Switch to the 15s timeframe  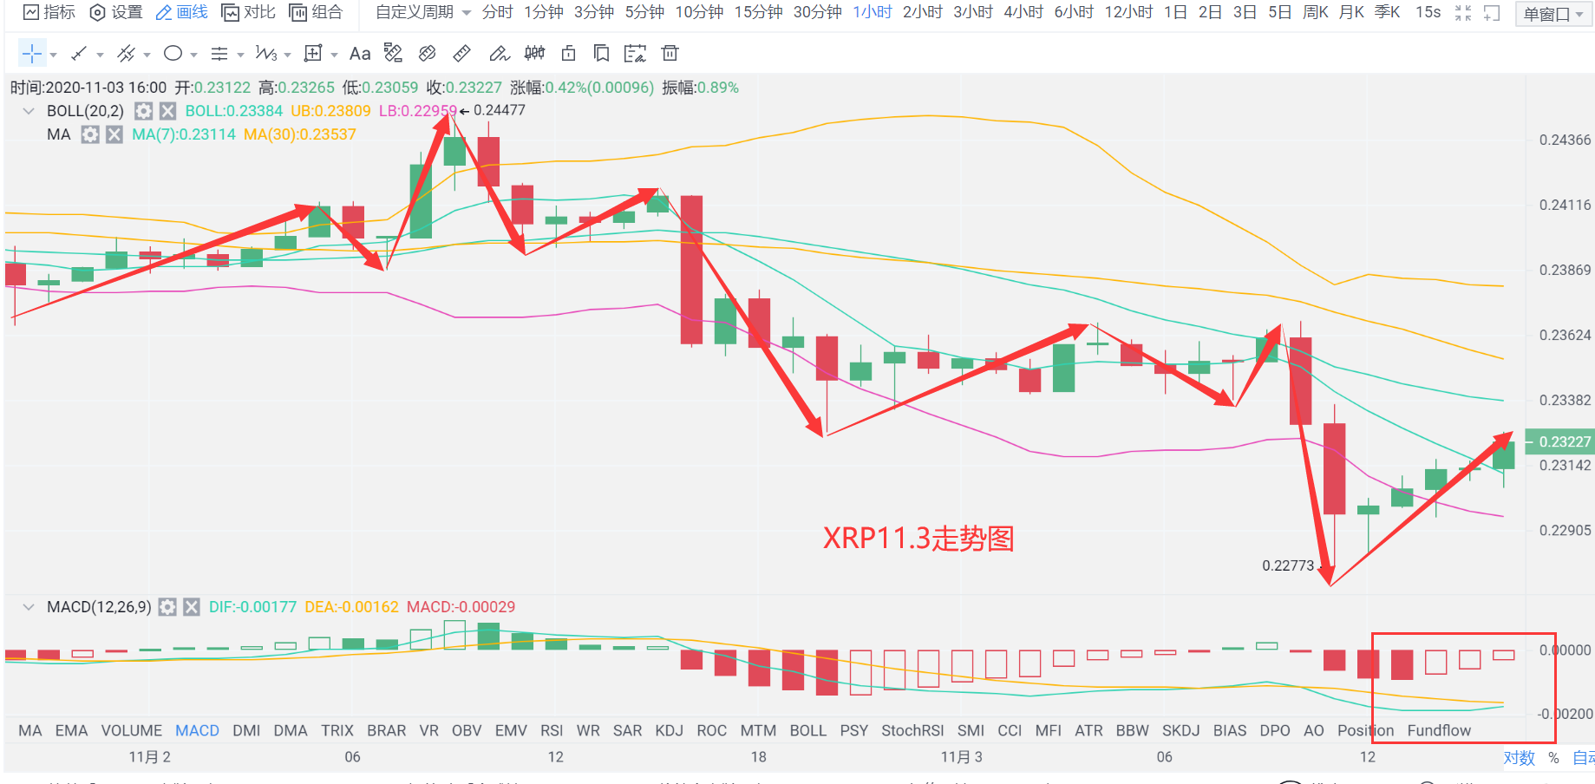[1428, 12]
